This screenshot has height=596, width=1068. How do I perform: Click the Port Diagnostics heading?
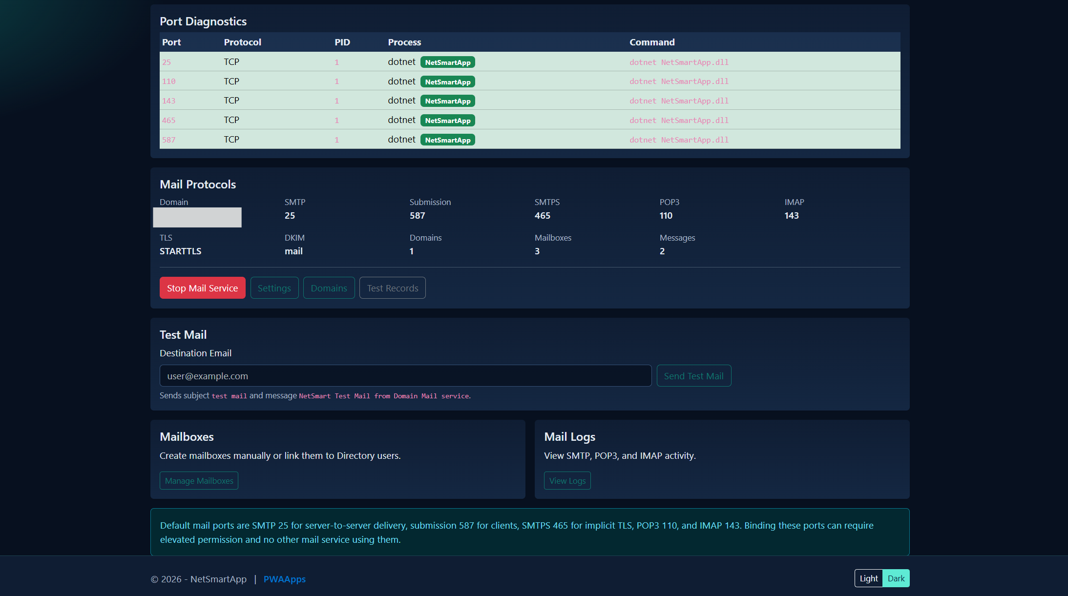(203, 21)
